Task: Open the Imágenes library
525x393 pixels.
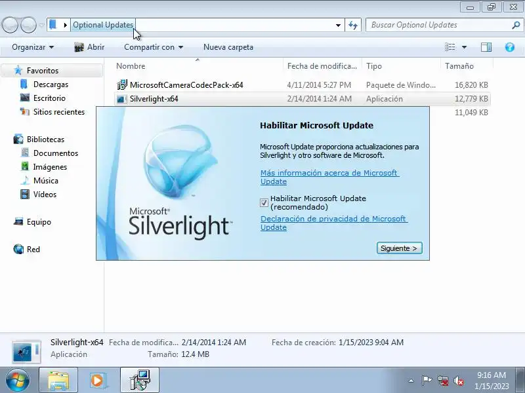Action: (x=50, y=167)
